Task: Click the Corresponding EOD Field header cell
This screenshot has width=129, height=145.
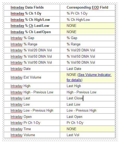Action: tap(87, 7)
